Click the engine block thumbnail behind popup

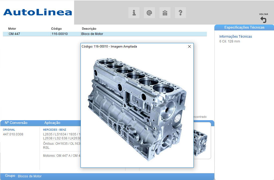pyautogui.click(x=201, y=140)
